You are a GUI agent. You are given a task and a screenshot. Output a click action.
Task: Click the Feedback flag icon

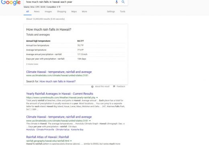pyautogui.click(x=114, y=86)
